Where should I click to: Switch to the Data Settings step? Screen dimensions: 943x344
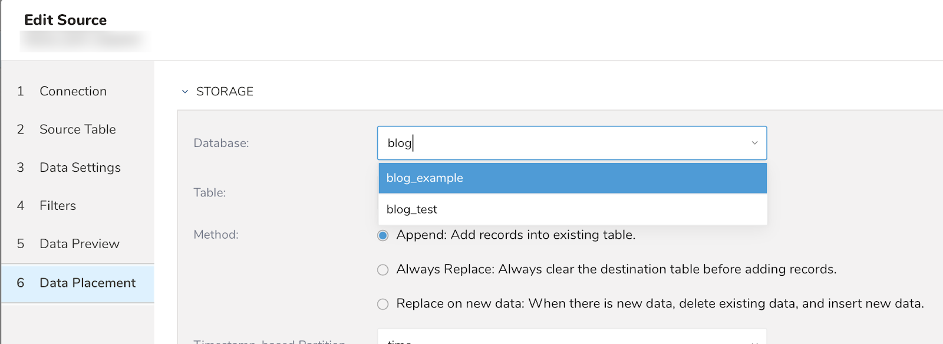click(80, 168)
